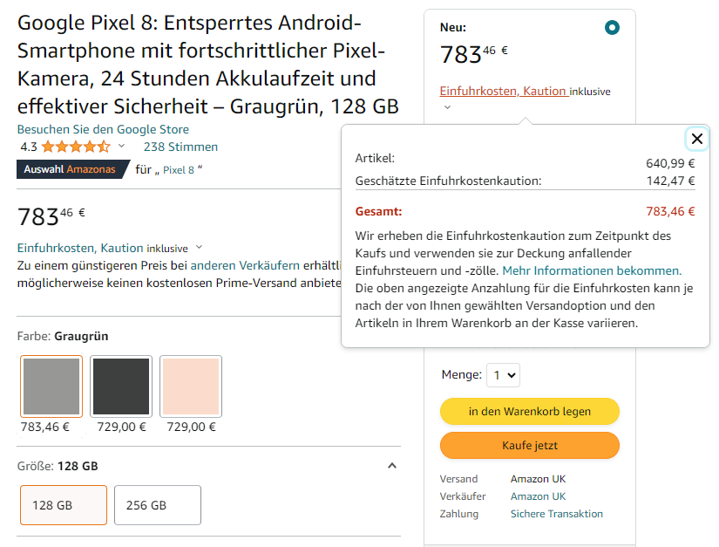Select the dark black color swatch

(121, 386)
